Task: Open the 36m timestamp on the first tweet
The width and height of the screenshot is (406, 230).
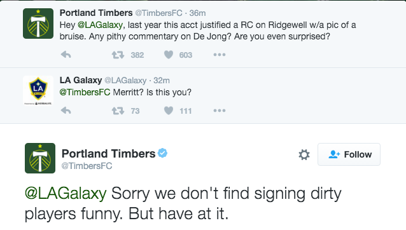Action: pos(197,13)
